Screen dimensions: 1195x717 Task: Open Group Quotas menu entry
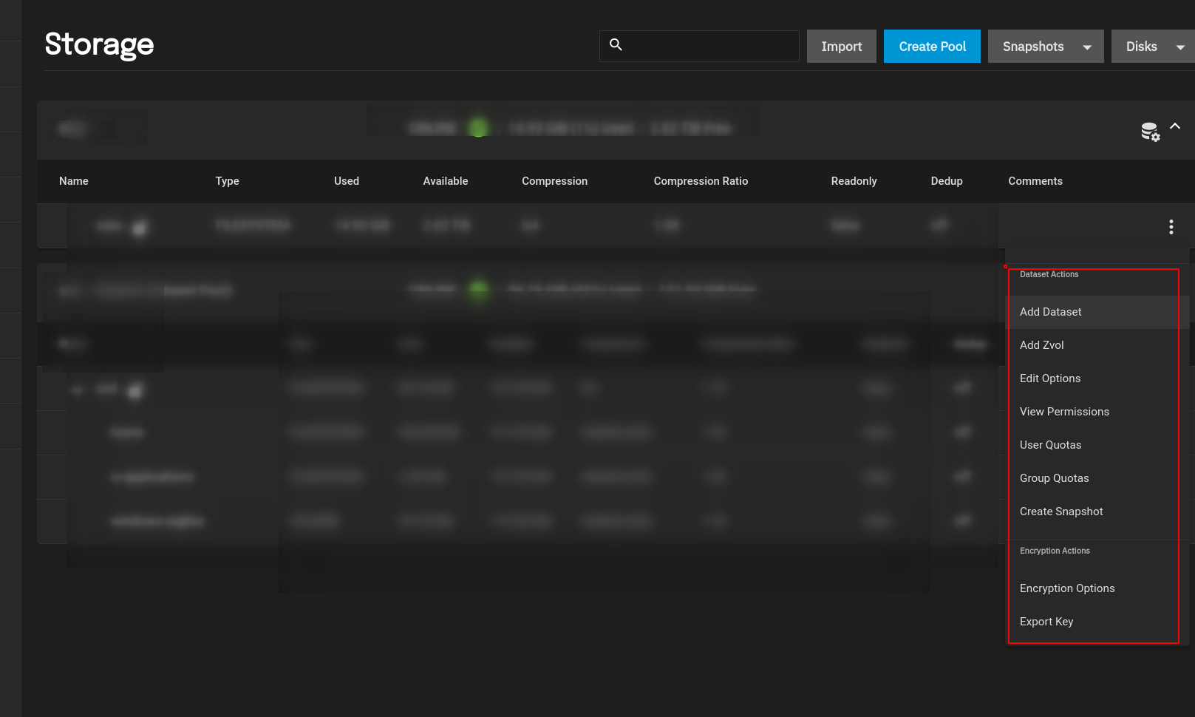point(1097,478)
